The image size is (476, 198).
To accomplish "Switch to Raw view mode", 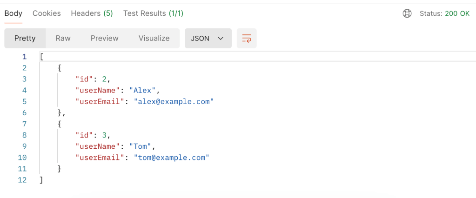I will 63,39.
